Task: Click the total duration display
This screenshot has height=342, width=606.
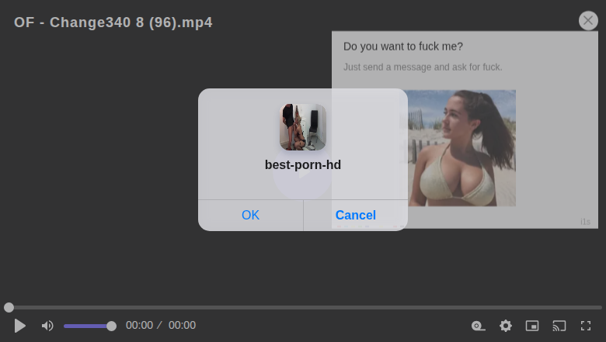Action: click(182, 326)
